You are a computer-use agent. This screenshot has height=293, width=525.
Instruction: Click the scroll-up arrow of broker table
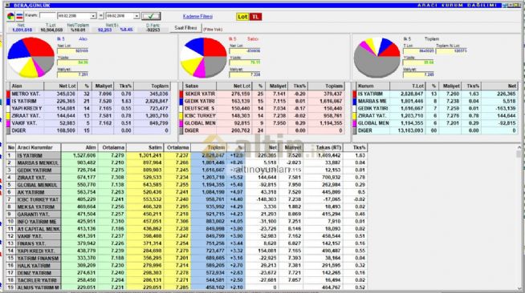pos(519,147)
